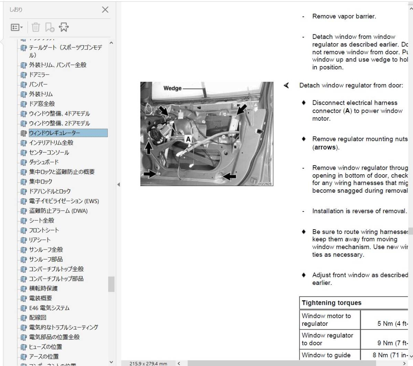Screen dimensions: 413x366
Task: Click bookmark list scroll-up arrow
Action: click(x=111, y=43)
